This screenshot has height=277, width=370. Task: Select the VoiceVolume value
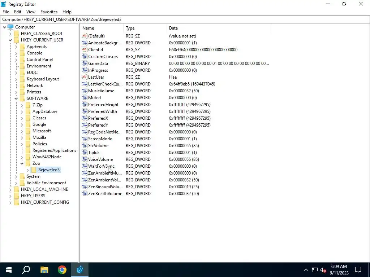click(100, 159)
